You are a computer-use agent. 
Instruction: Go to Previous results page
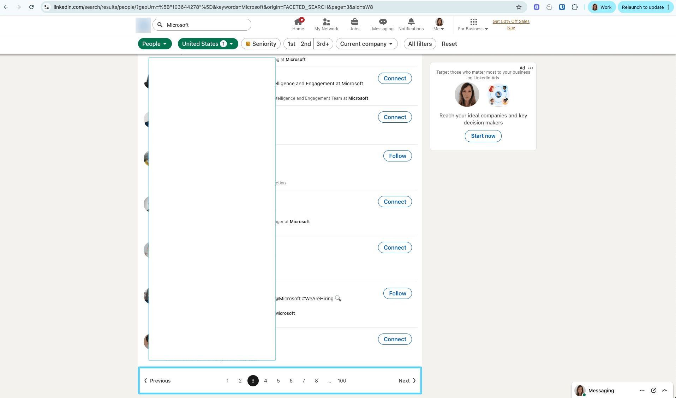[x=157, y=381]
